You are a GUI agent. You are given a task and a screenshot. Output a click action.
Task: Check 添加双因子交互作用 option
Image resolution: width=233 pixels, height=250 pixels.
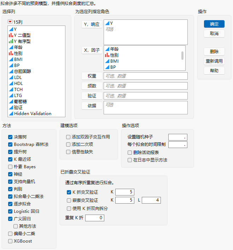tap(68, 137)
